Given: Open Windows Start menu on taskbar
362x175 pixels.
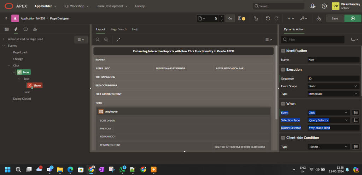Looking at the screenshot, I should pos(8,169).
